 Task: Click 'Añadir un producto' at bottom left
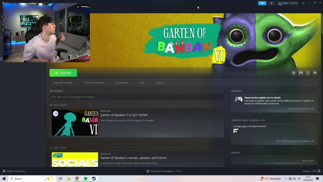[x=16, y=171]
